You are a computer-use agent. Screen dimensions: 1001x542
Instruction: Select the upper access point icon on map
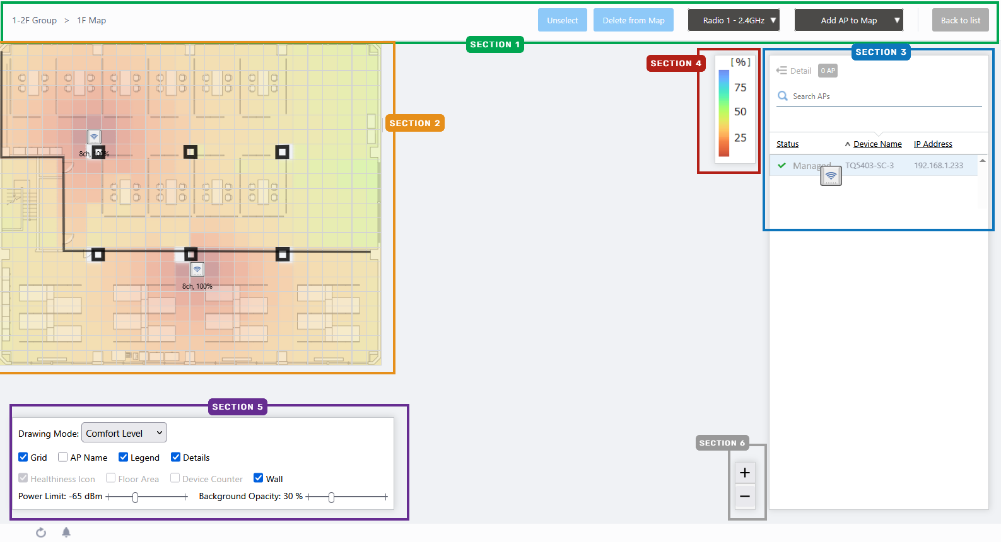coord(94,137)
